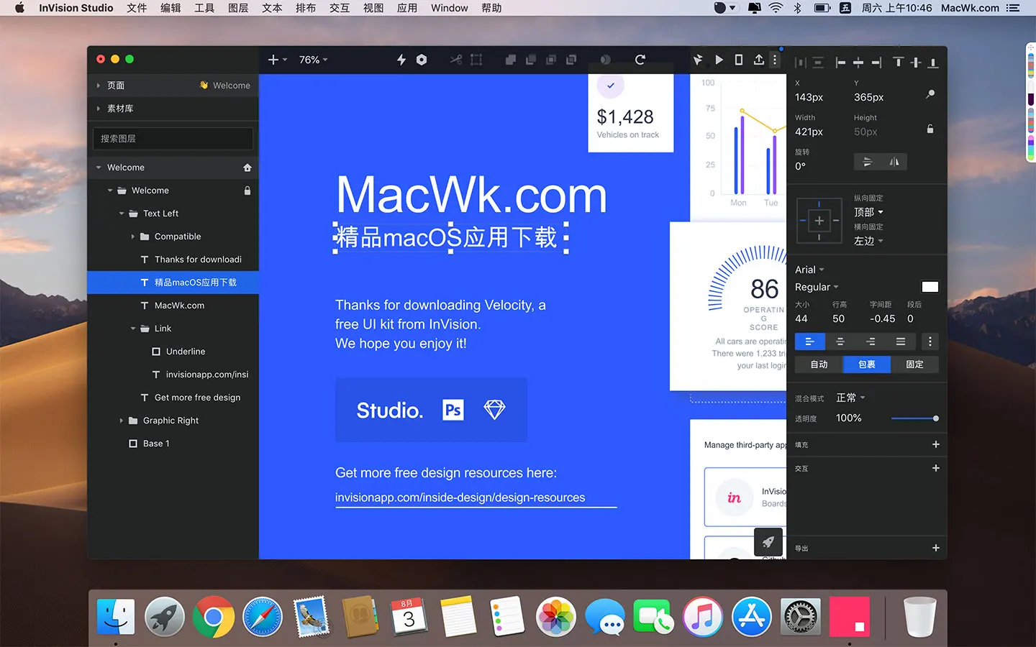Collapse the Text Left folder layer
The width and height of the screenshot is (1036, 647).
[122, 214]
